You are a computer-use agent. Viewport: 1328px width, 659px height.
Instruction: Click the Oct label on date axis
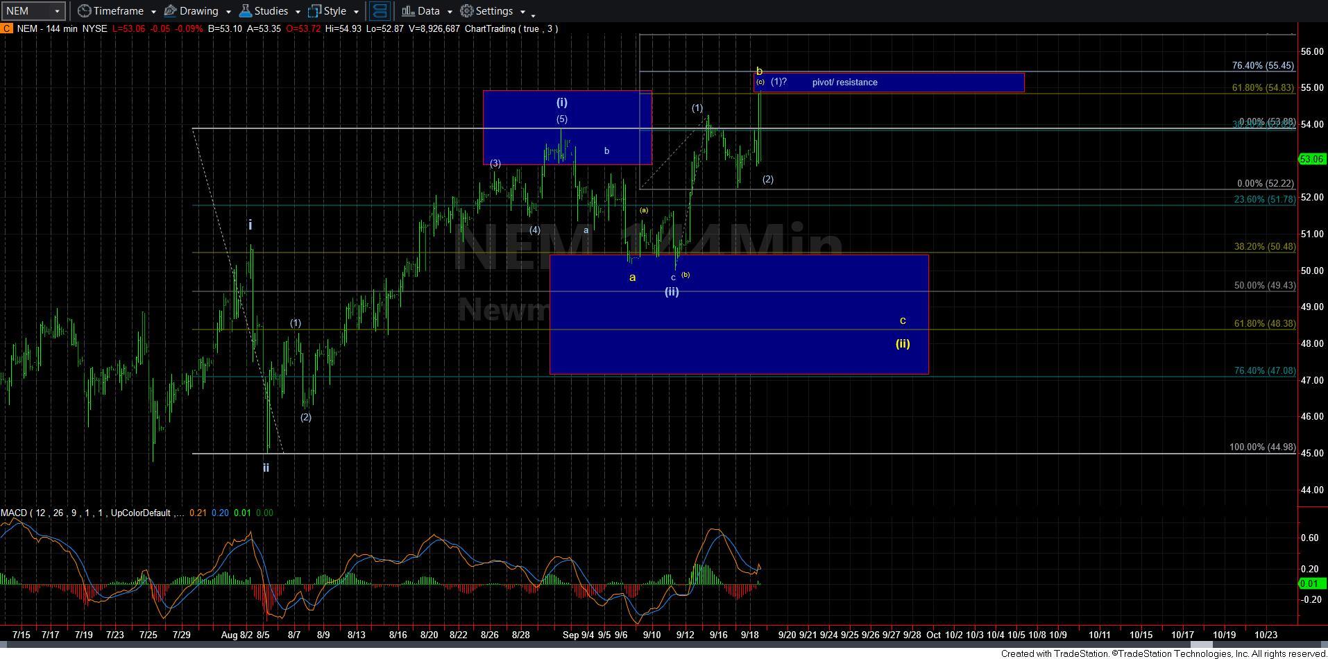(x=933, y=635)
